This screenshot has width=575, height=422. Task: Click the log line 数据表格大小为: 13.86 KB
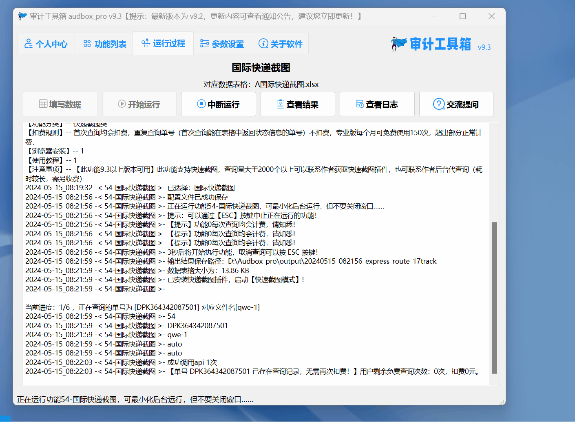pyautogui.click(x=137, y=271)
